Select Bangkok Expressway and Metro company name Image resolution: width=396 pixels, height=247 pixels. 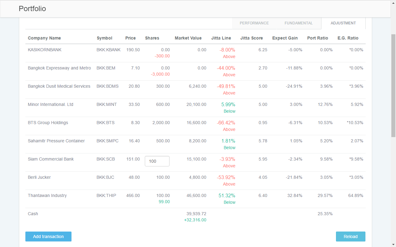[59, 68]
